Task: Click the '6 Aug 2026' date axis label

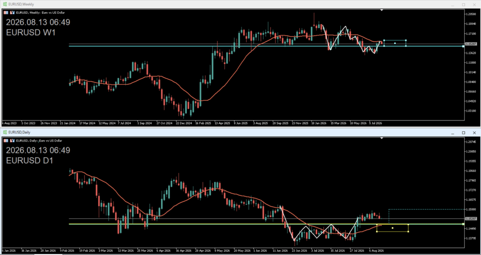Action: tap(377, 250)
